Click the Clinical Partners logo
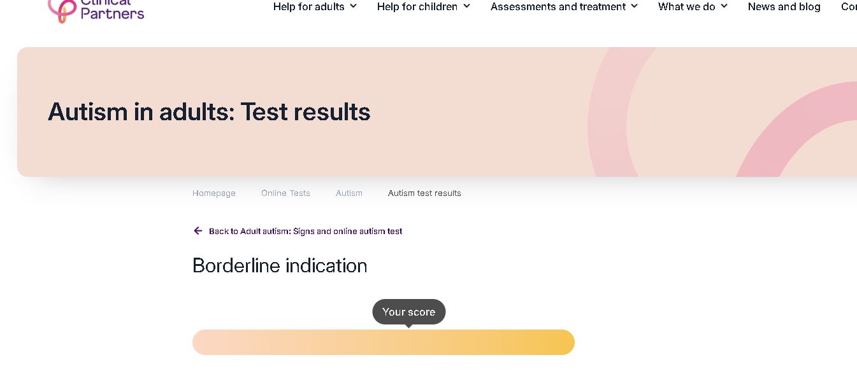857x383 pixels. click(96, 10)
